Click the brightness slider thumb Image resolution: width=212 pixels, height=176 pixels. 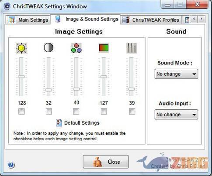[x=21, y=77]
